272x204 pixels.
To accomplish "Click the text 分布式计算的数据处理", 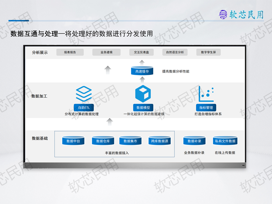I will (x=82, y=114).
